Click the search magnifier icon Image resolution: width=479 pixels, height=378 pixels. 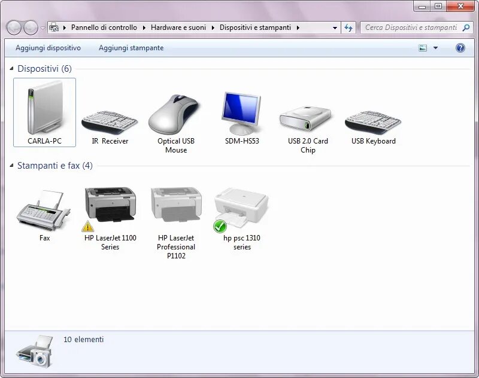point(466,28)
